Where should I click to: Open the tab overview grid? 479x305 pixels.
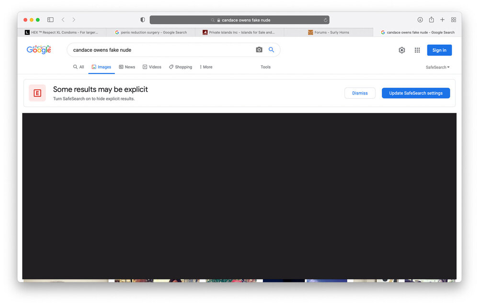[454, 20]
